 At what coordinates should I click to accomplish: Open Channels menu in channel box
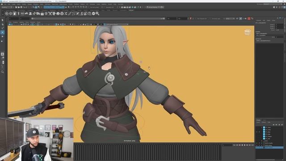pos(259,21)
